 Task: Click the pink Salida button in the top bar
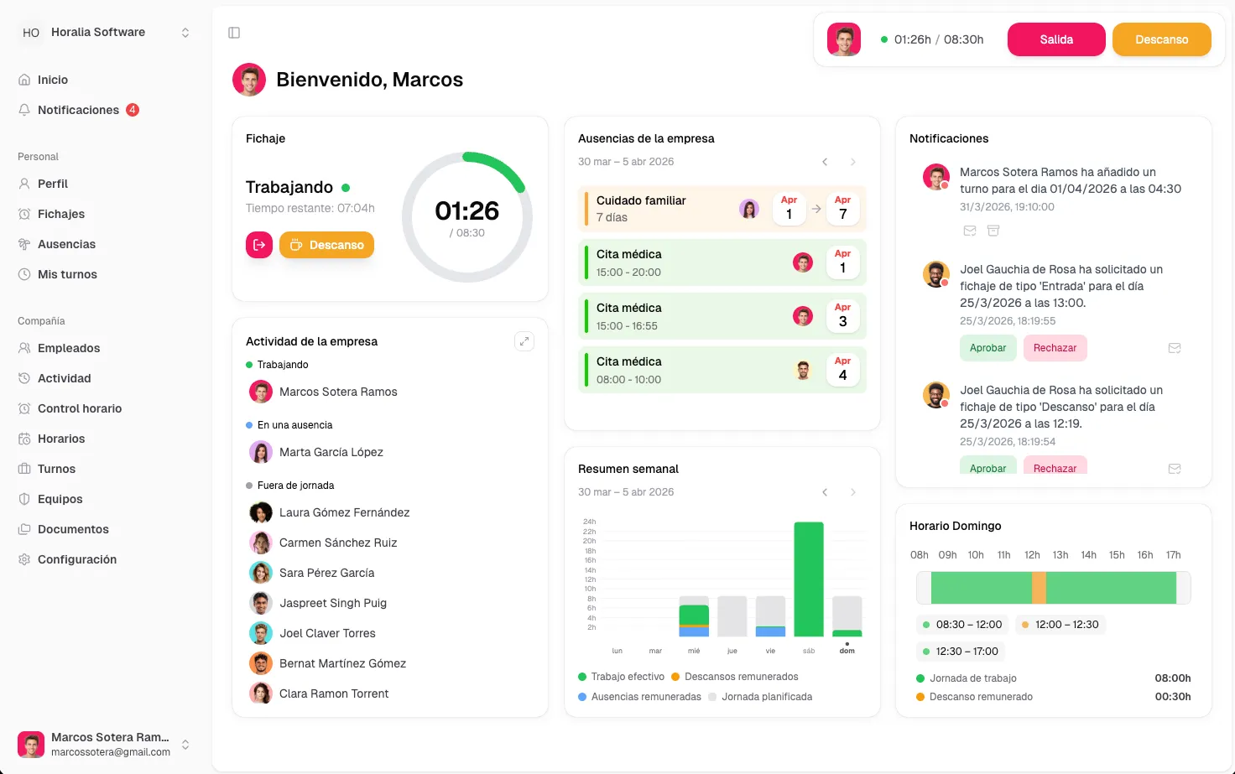tap(1056, 39)
